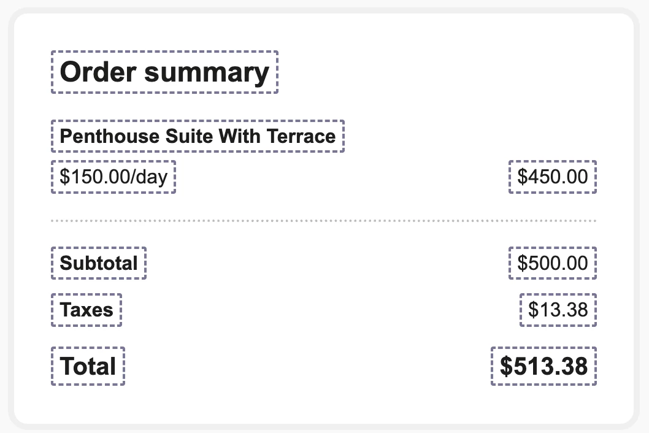This screenshot has width=649, height=433.
Task: Click the Total label
Action: tap(88, 366)
